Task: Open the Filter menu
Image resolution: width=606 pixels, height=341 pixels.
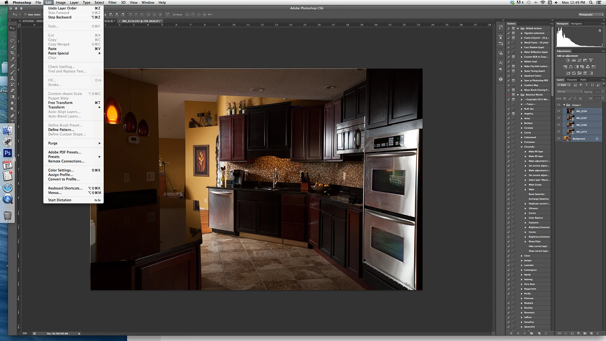Action: pyautogui.click(x=112, y=2)
